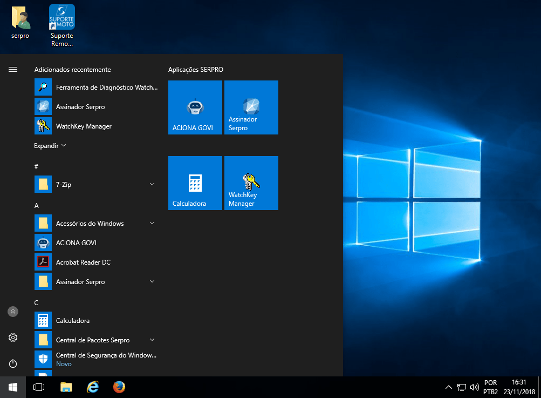Screen dimensions: 541x398
Task: Open Firefox from the taskbar
Action: point(119,387)
